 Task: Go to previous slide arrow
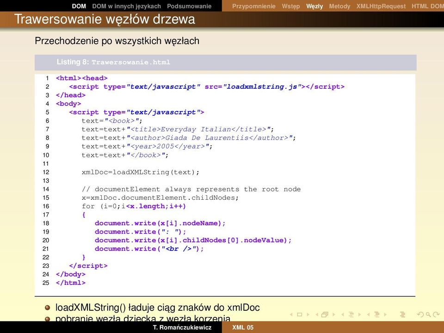pyautogui.click(x=291, y=314)
